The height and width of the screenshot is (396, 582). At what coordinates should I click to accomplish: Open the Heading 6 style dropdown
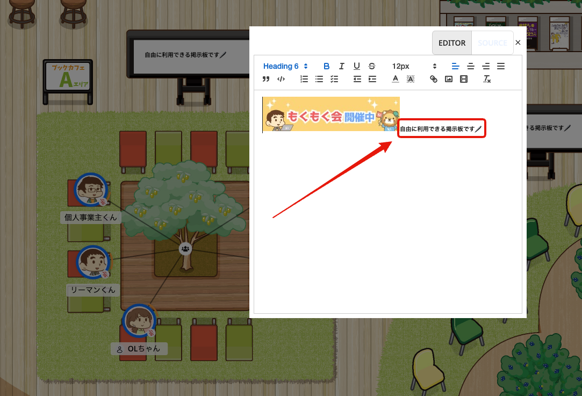(285, 66)
